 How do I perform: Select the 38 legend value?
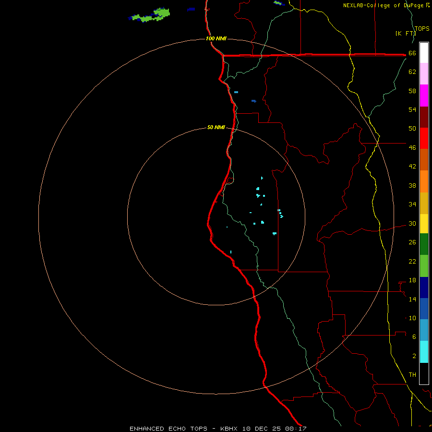[x=412, y=185]
